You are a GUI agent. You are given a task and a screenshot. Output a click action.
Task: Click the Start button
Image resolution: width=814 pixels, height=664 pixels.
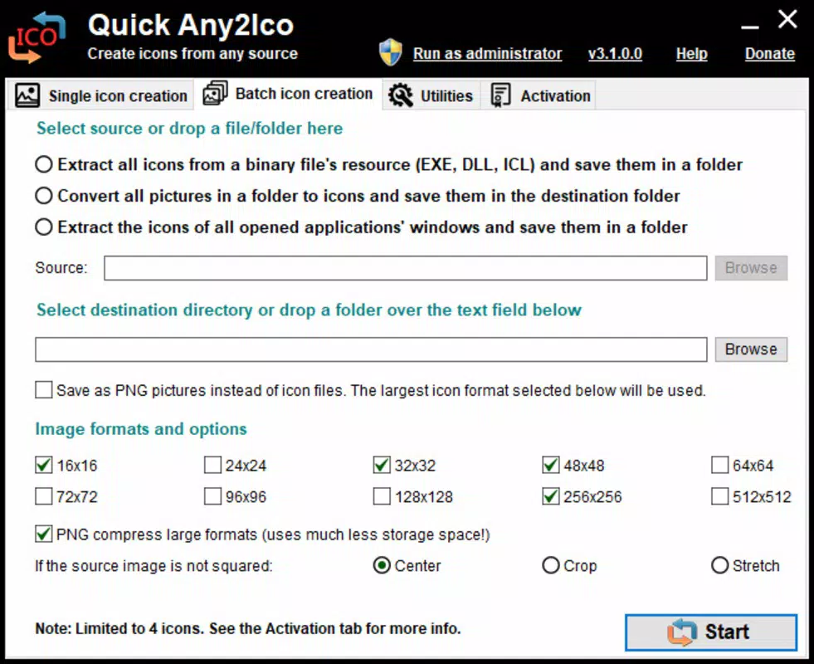click(711, 632)
